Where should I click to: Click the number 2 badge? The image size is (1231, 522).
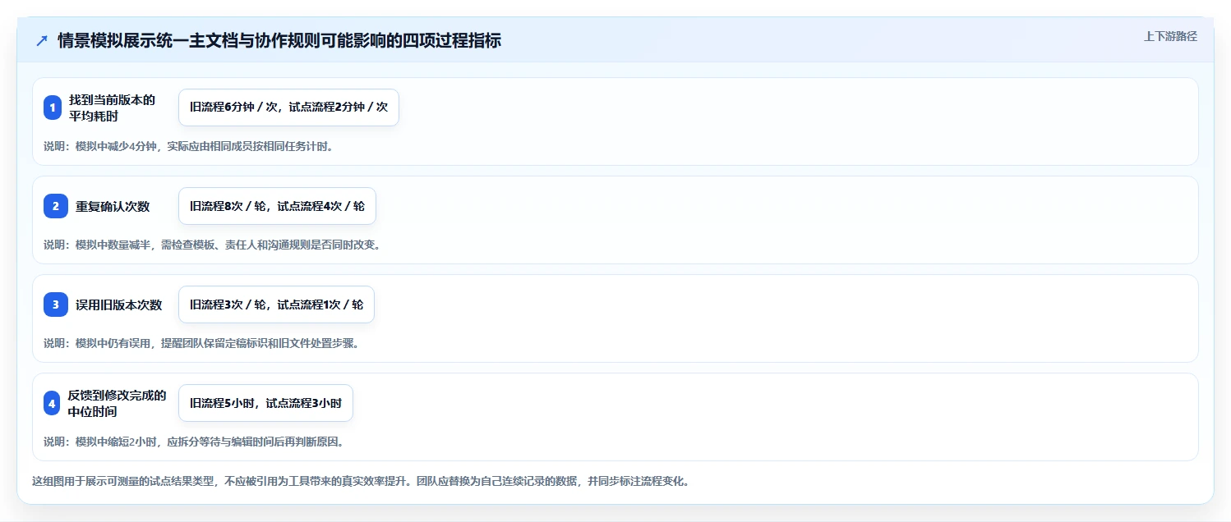56,206
